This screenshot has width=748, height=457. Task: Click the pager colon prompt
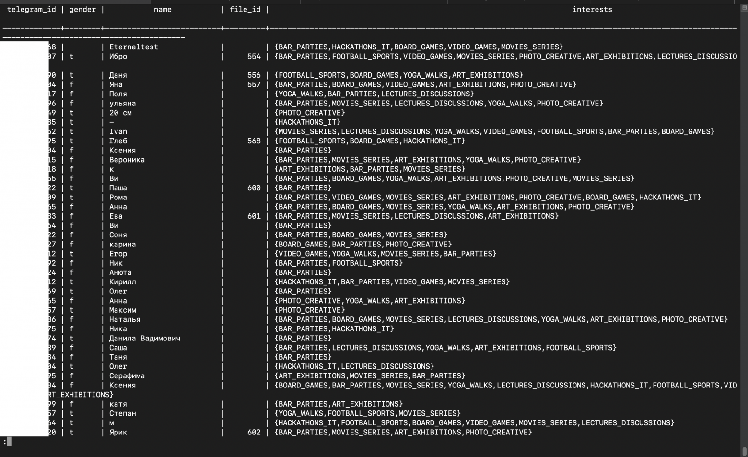coord(5,442)
